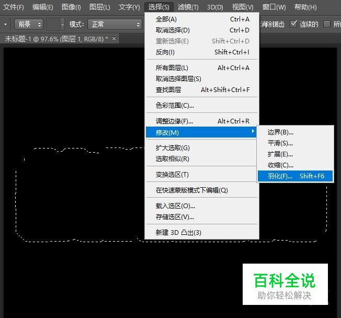Choose 取消选择图层(S)
Viewport: 341px width, 318px height.
click(202, 79)
